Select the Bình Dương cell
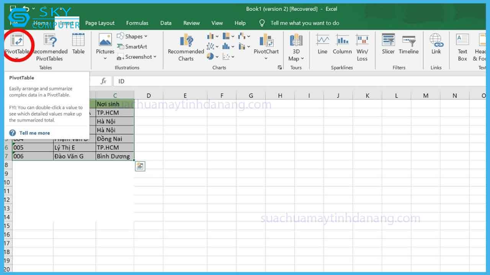 click(x=115, y=156)
